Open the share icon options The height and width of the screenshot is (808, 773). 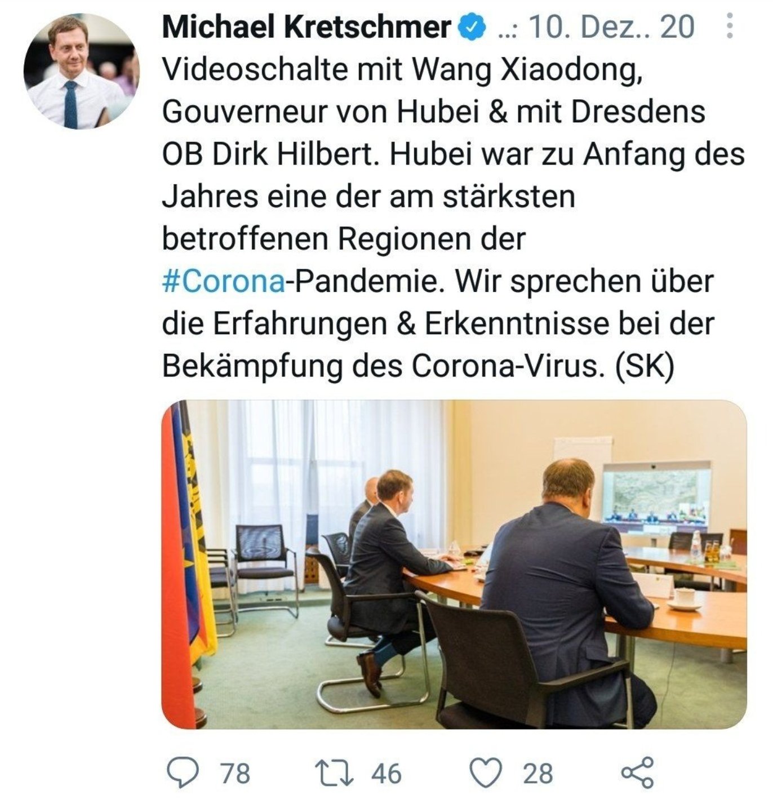pos(637,773)
